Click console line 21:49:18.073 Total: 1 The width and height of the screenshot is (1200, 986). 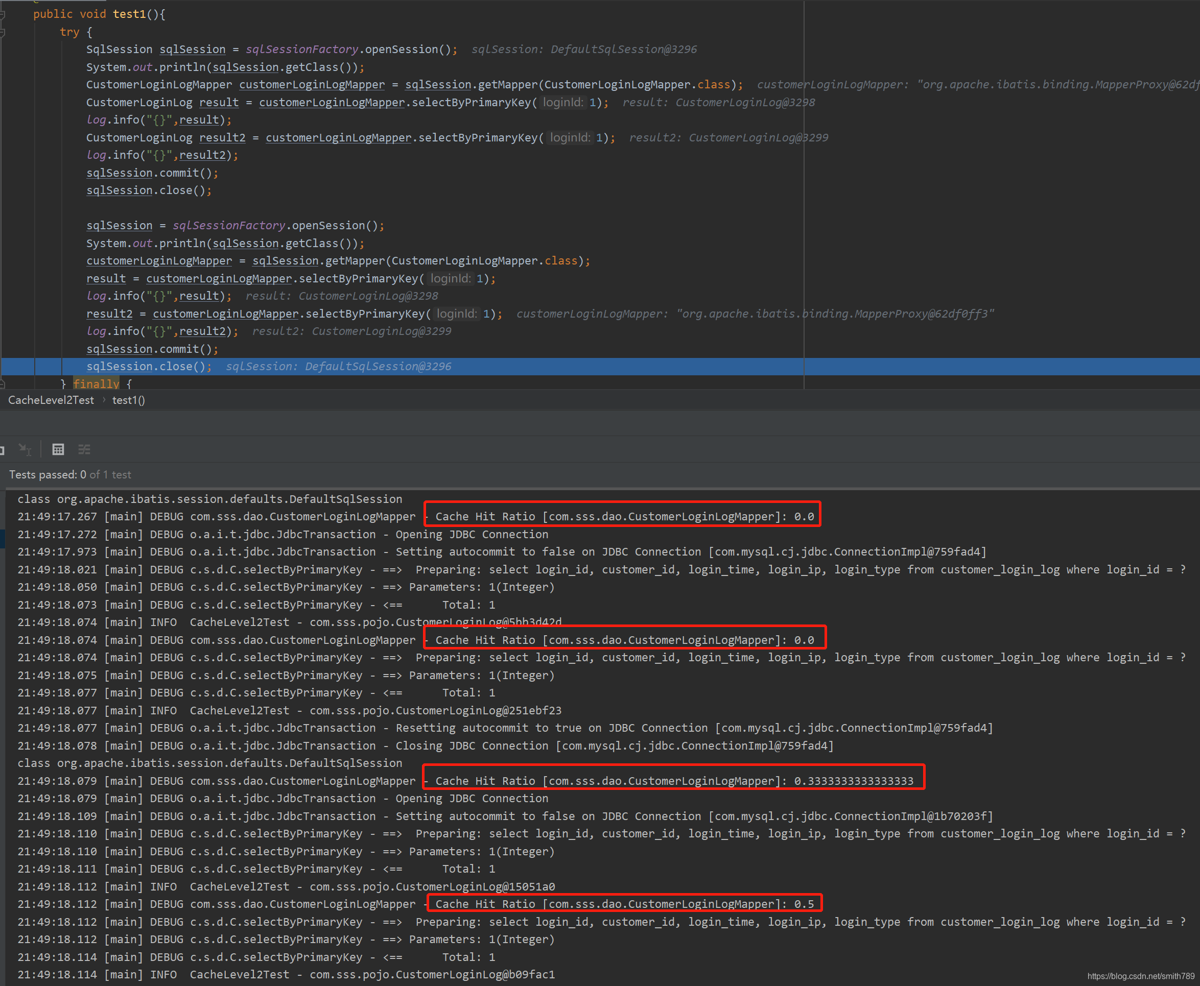click(256, 605)
